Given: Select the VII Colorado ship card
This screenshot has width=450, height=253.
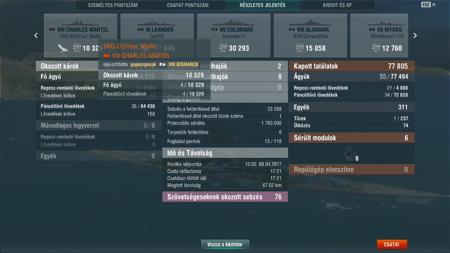Looking at the screenshot, I should pyautogui.click(x=234, y=35).
